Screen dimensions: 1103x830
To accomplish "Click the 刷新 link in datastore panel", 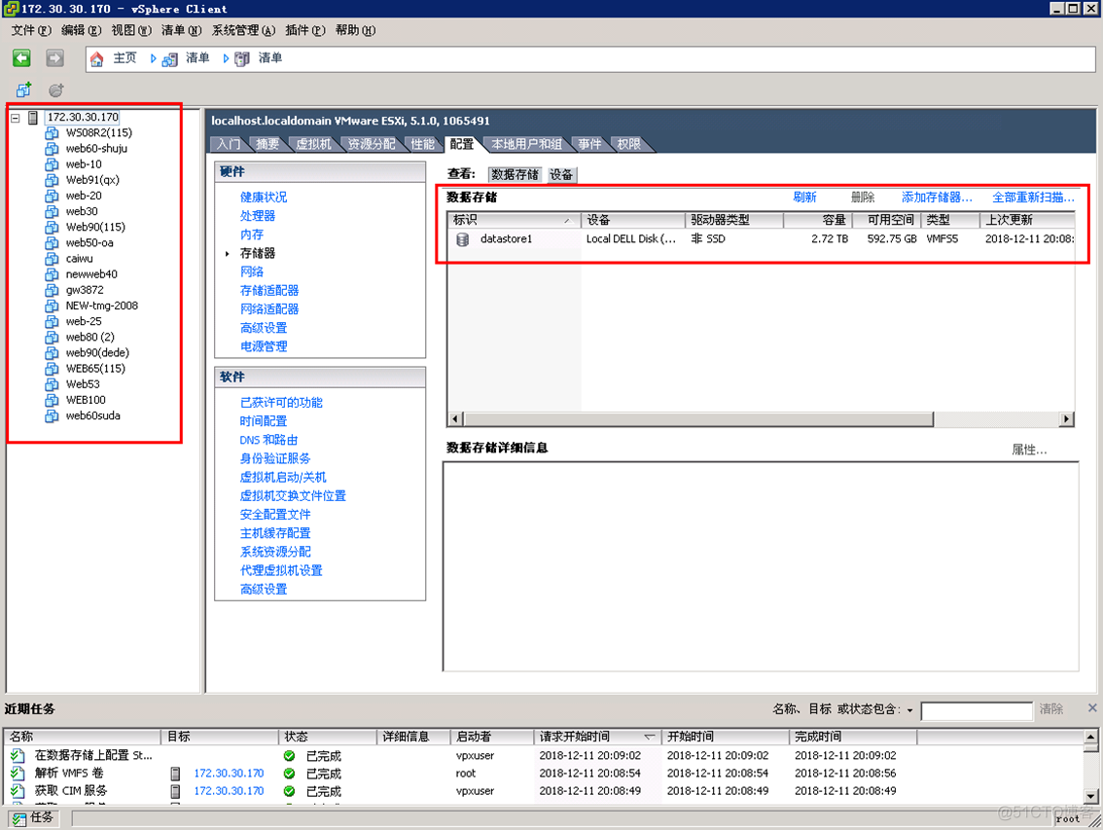I will point(804,198).
